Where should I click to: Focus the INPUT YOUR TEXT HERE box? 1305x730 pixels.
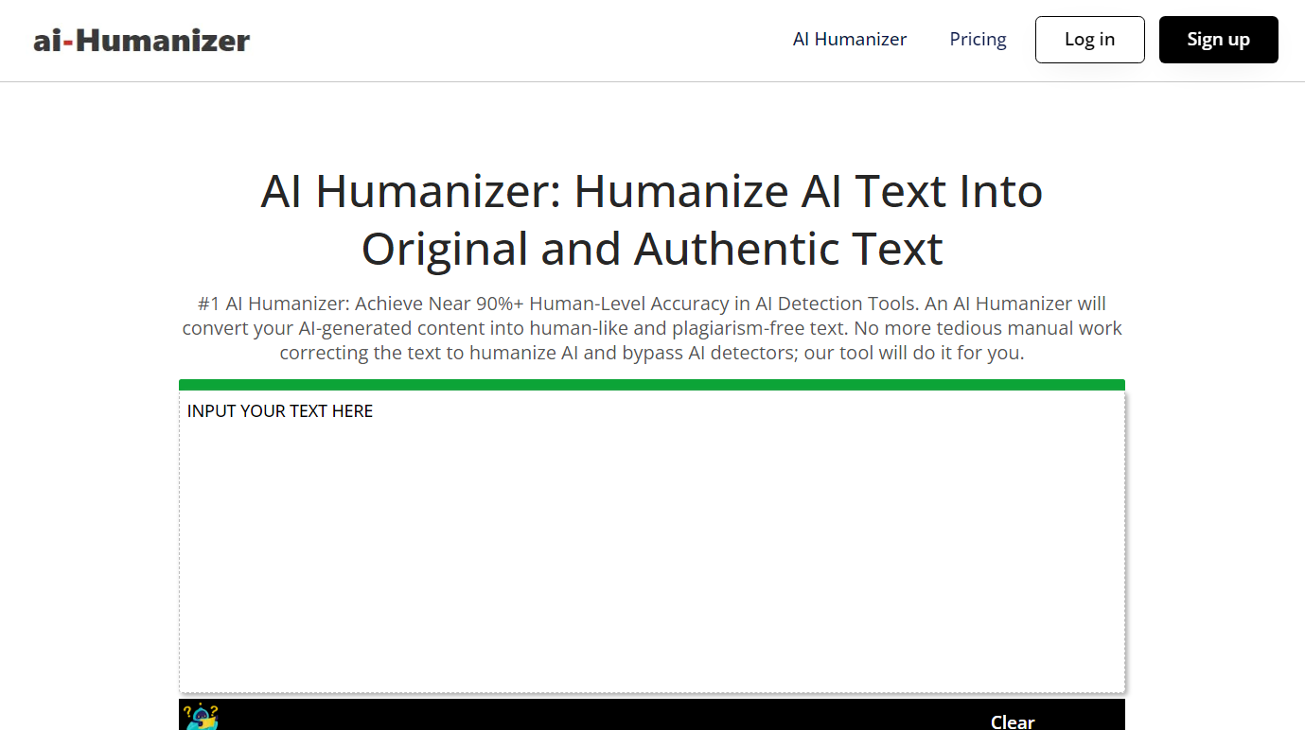click(652, 542)
